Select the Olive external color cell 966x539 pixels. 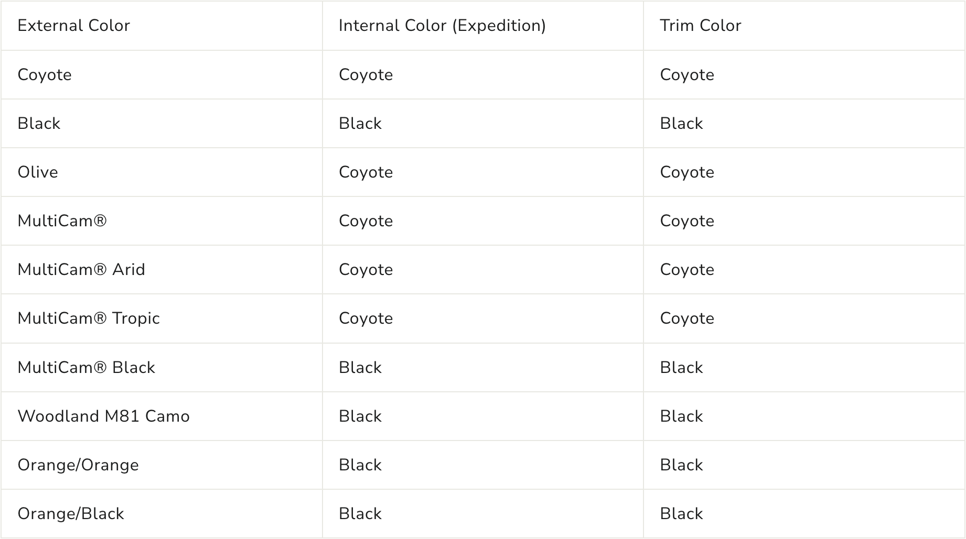pyautogui.click(x=38, y=172)
